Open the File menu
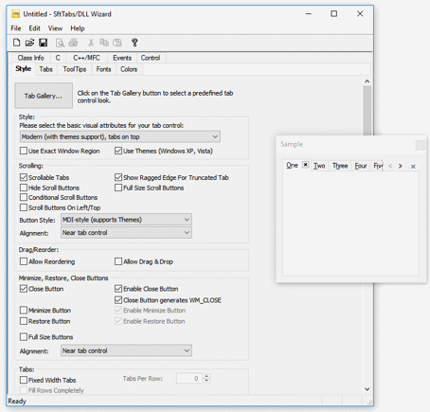The image size is (430, 412). click(x=16, y=28)
